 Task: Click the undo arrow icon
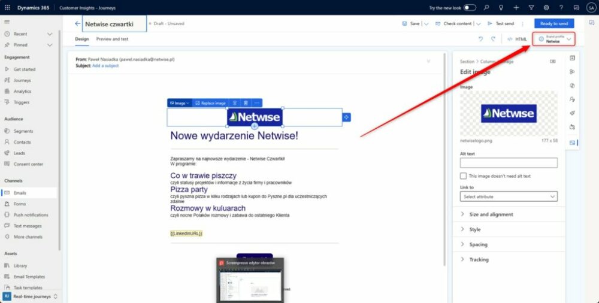click(480, 39)
